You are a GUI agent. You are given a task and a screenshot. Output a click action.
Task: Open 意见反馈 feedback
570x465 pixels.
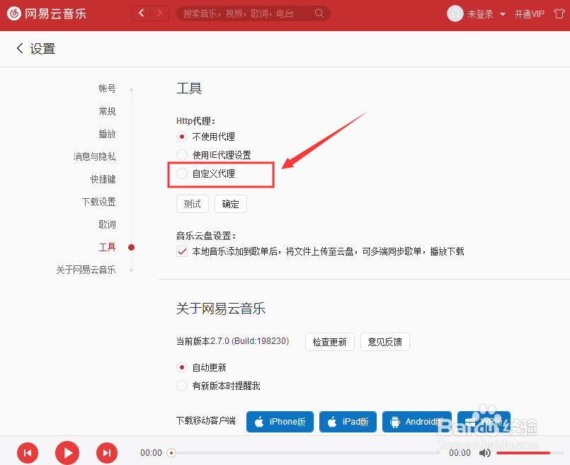point(385,342)
